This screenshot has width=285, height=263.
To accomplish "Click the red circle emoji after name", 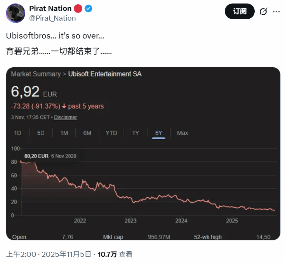I will 78,9.
